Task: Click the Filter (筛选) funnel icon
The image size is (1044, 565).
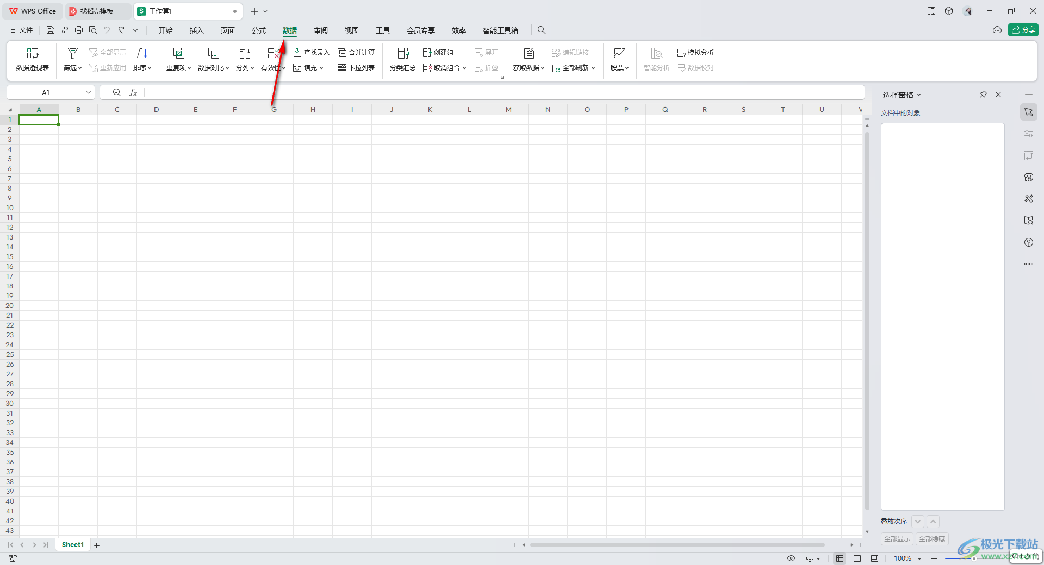Action: [x=72, y=53]
